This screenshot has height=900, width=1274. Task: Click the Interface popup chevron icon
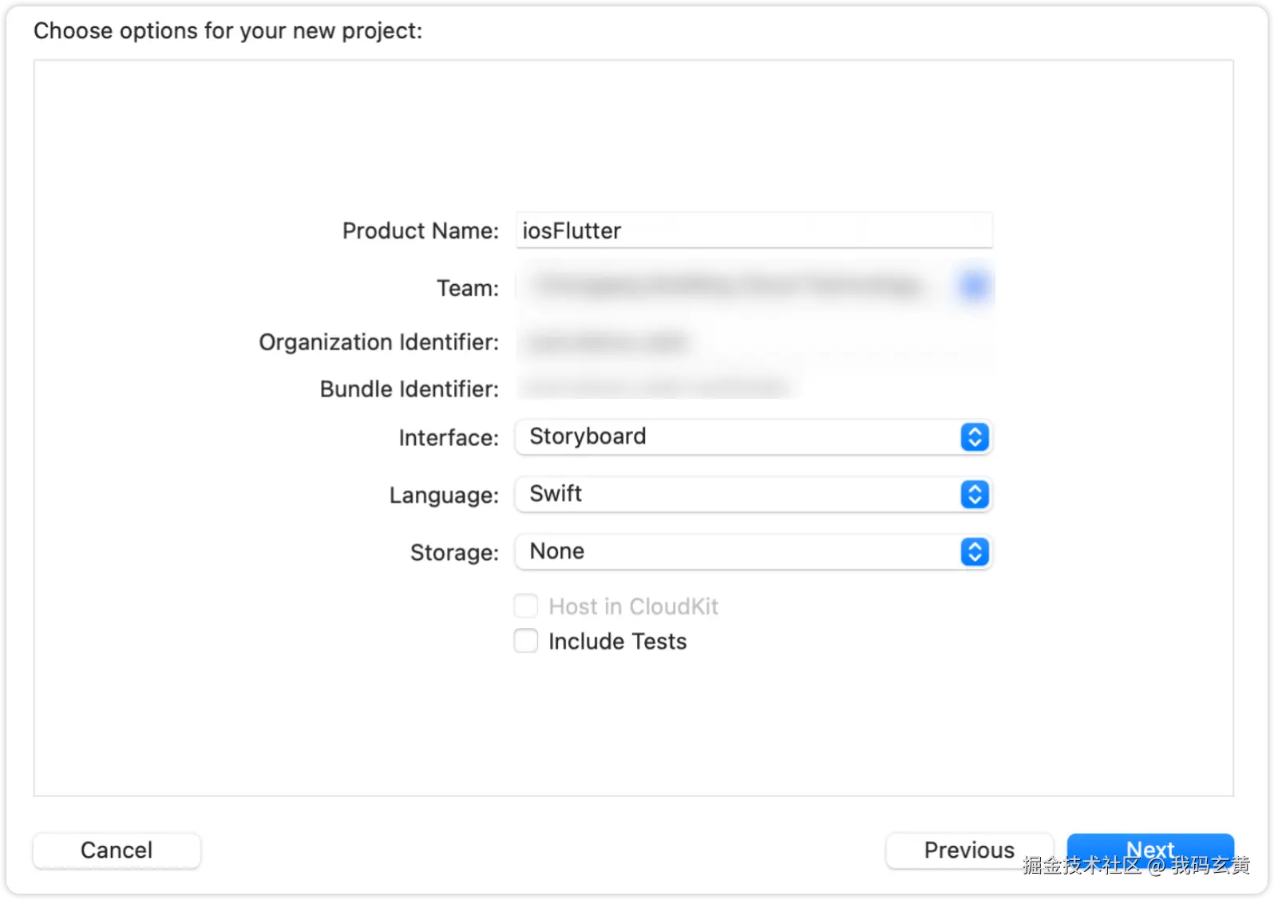click(x=975, y=437)
